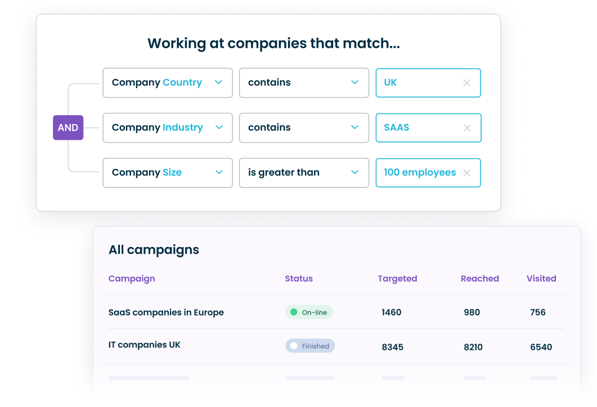Open the Company Size dropdown
The height and width of the screenshot is (407, 597).
point(167,173)
